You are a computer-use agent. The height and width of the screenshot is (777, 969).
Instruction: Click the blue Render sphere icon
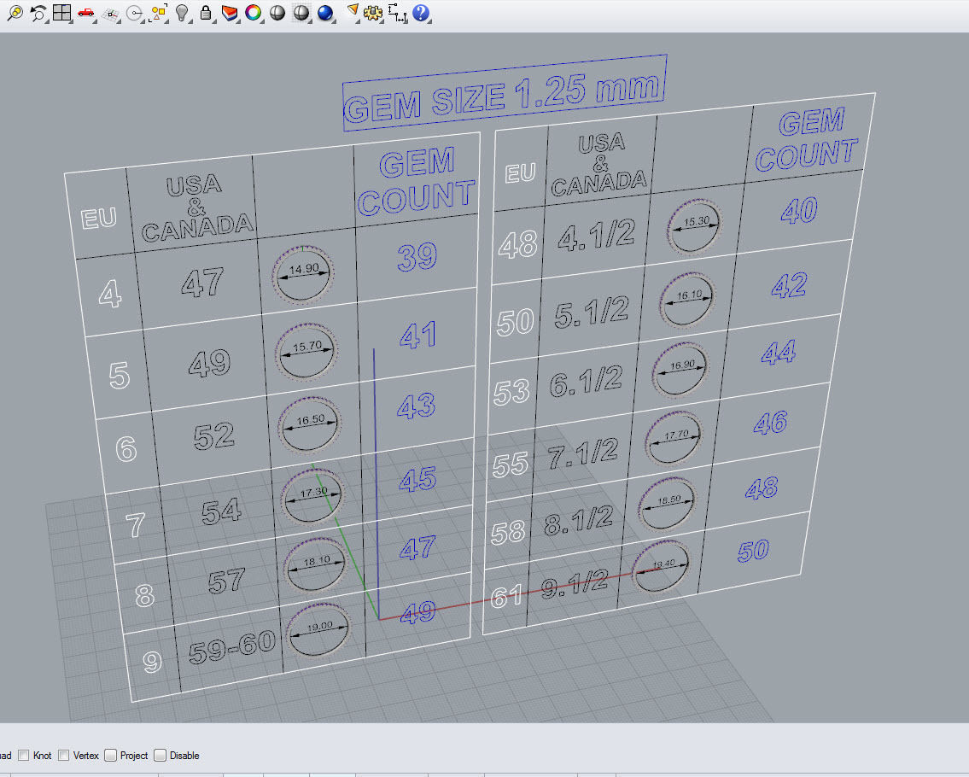pyautogui.click(x=325, y=12)
